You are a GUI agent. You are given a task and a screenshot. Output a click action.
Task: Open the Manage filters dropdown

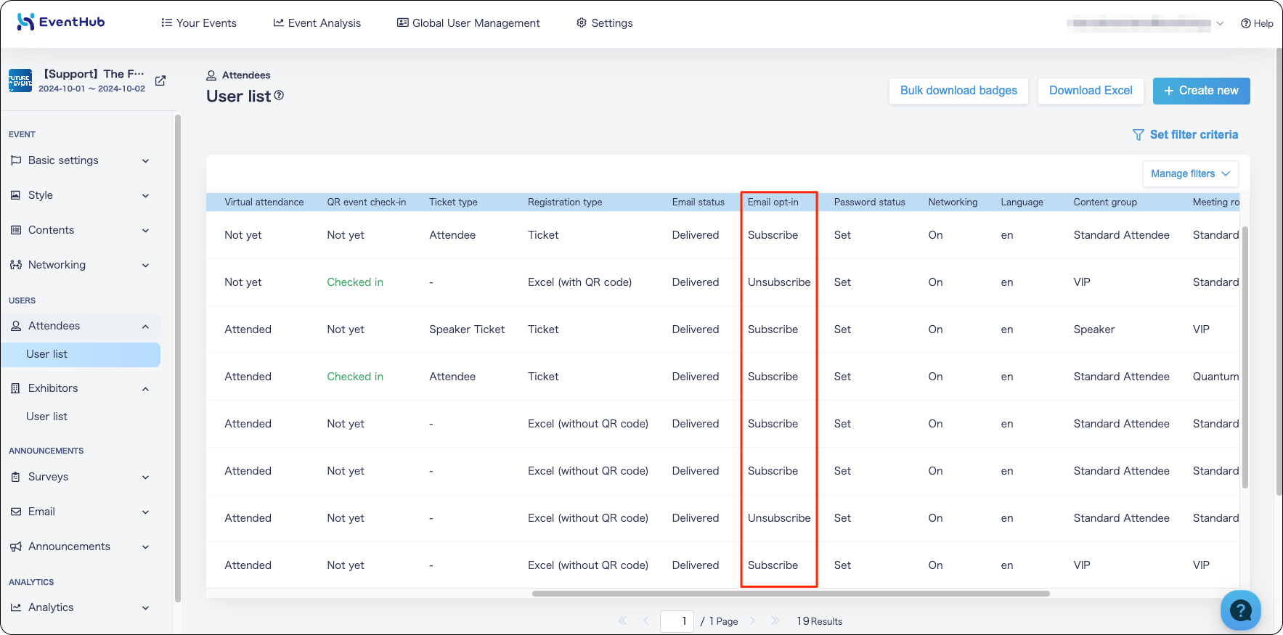(1190, 173)
